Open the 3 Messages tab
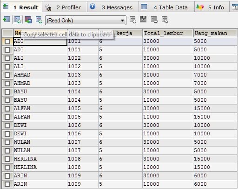Image resolution: width=238 pixels, height=189 pixels. pyautogui.click(x=113, y=7)
